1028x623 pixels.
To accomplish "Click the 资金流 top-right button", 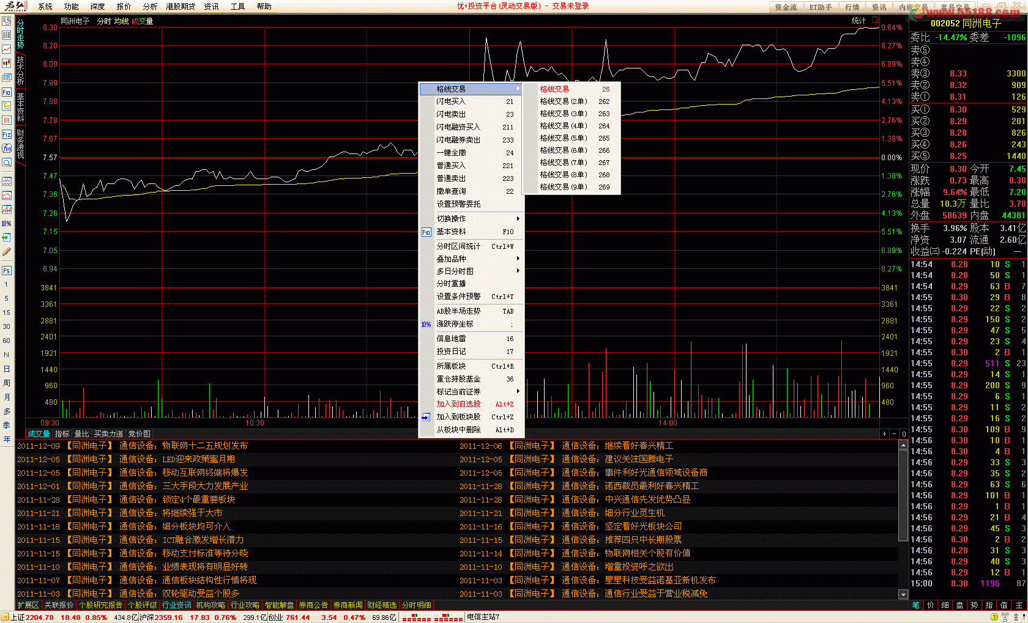I will [786, 7].
